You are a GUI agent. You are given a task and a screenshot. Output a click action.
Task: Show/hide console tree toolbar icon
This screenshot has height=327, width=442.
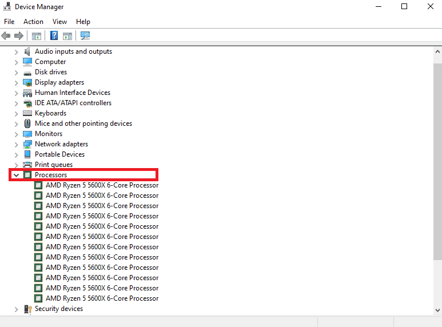[37, 36]
